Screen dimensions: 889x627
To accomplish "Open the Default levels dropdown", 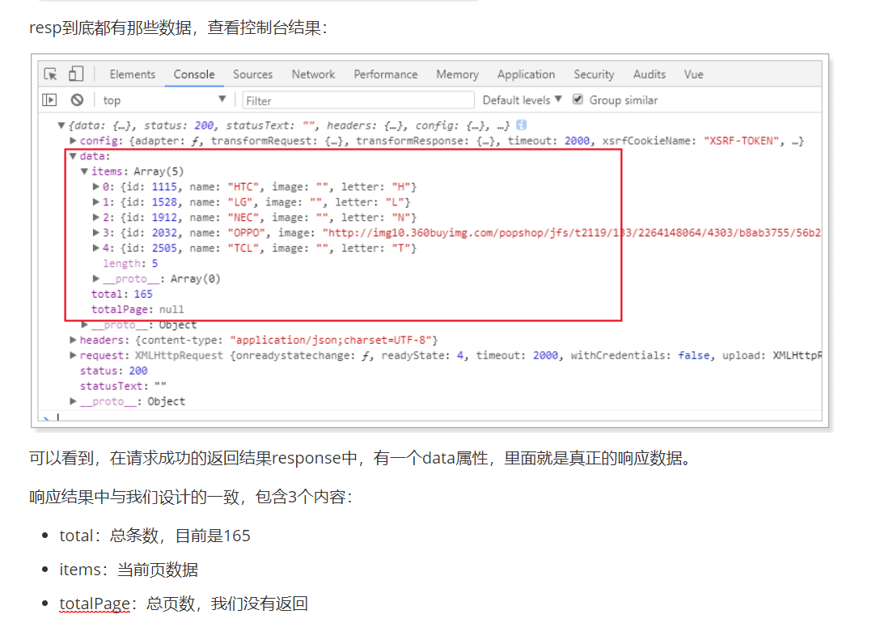I will pos(522,100).
